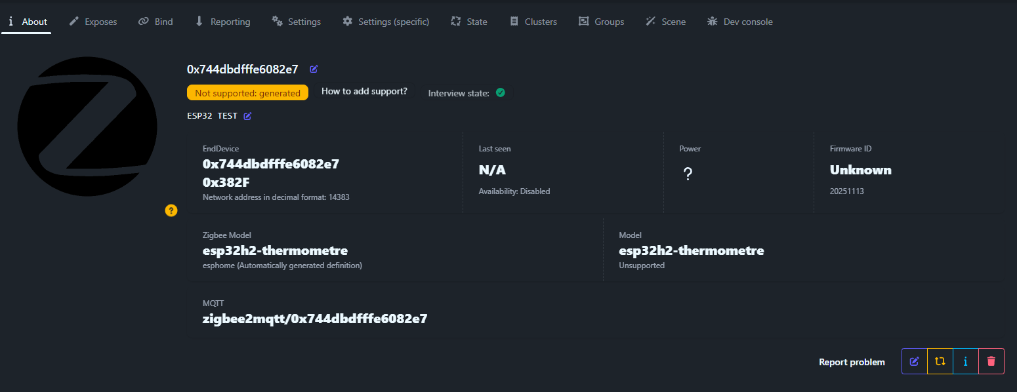Click the edit icon next to ESP32 TEST description
The image size is (1017, 392).
(247, 116)
